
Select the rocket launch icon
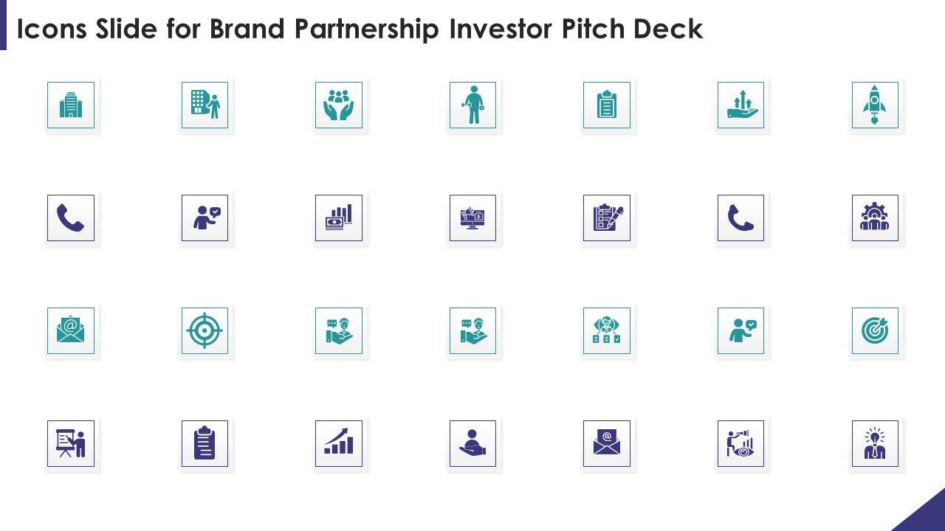point(875,105)
